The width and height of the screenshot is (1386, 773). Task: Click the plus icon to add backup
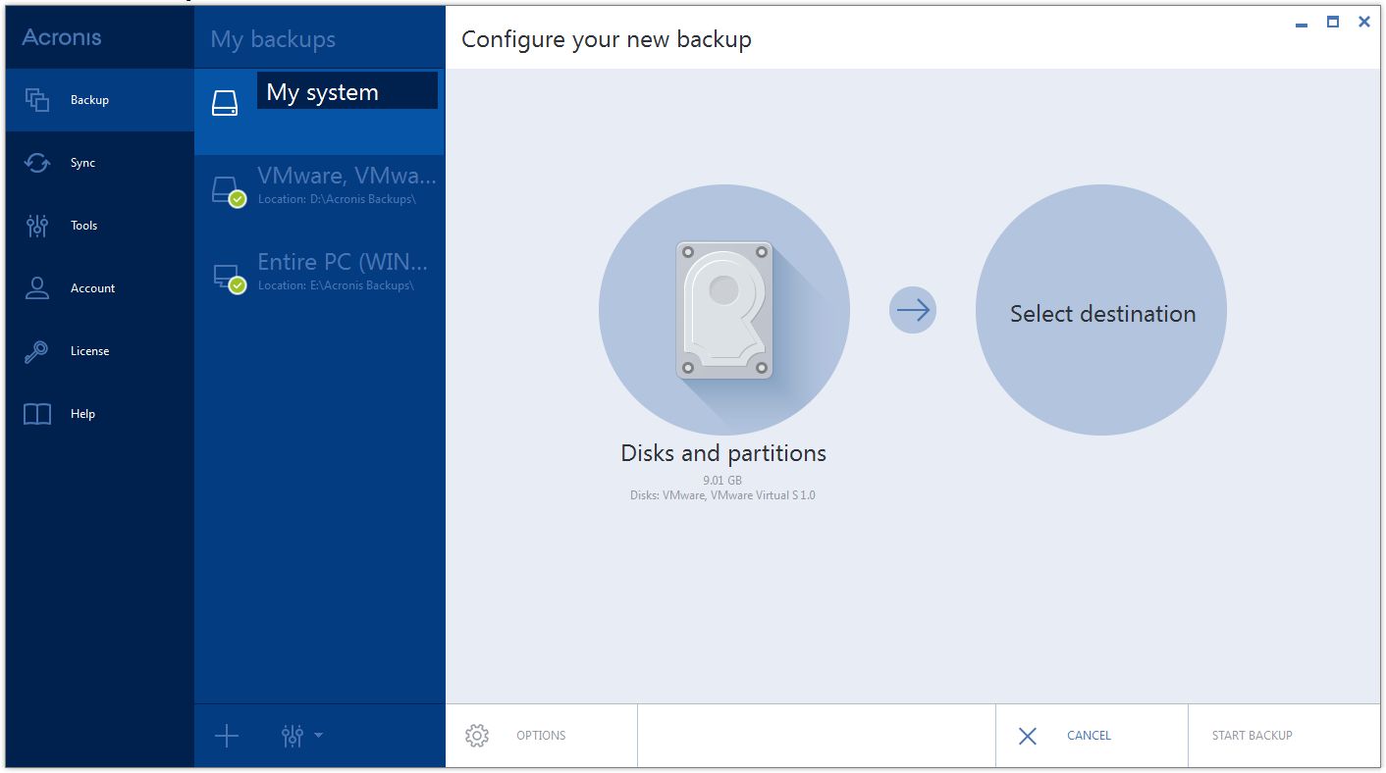227,736
